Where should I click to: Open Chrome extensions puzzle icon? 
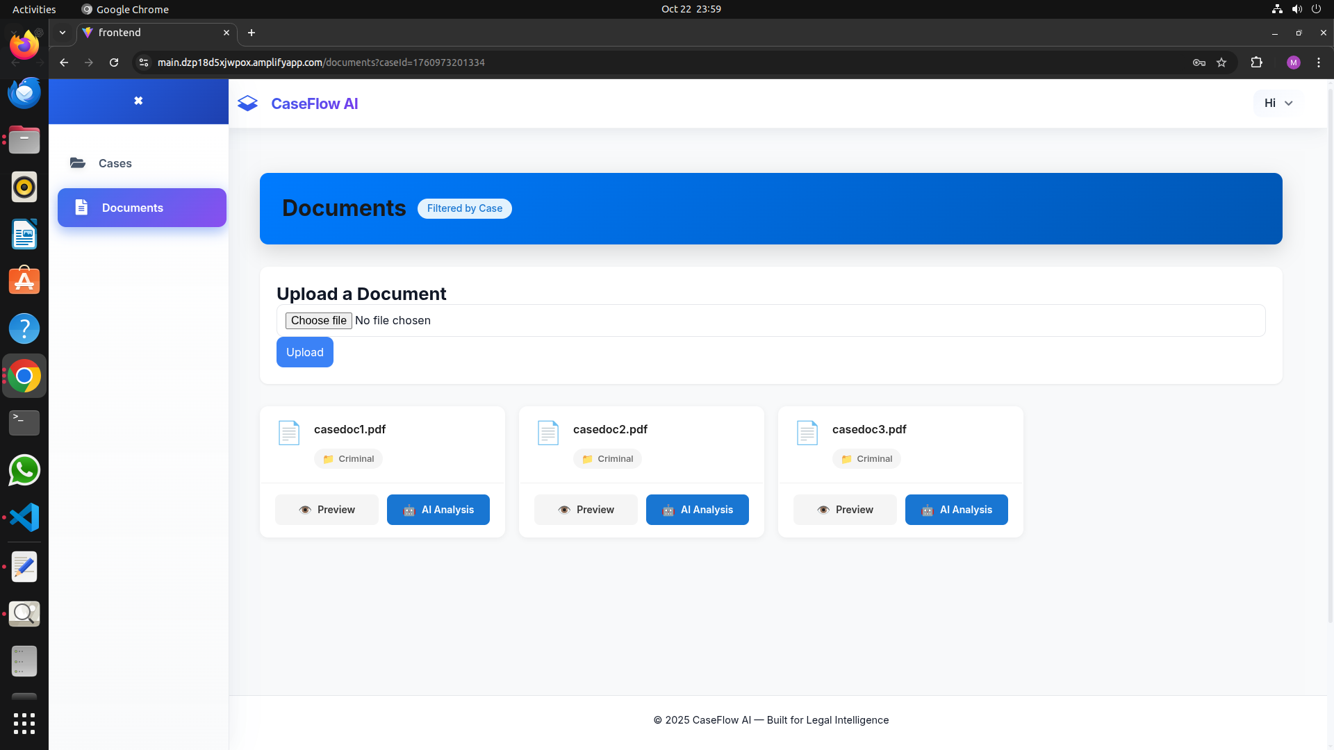click(x=1256, y=62)
